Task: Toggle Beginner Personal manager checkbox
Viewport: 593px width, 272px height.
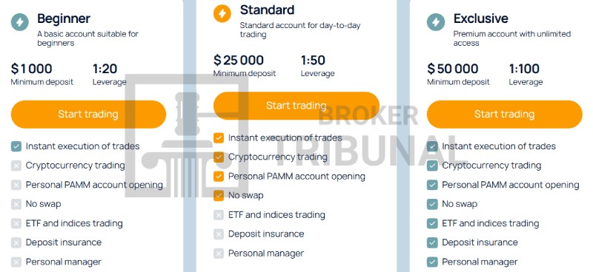Action: 16,262
